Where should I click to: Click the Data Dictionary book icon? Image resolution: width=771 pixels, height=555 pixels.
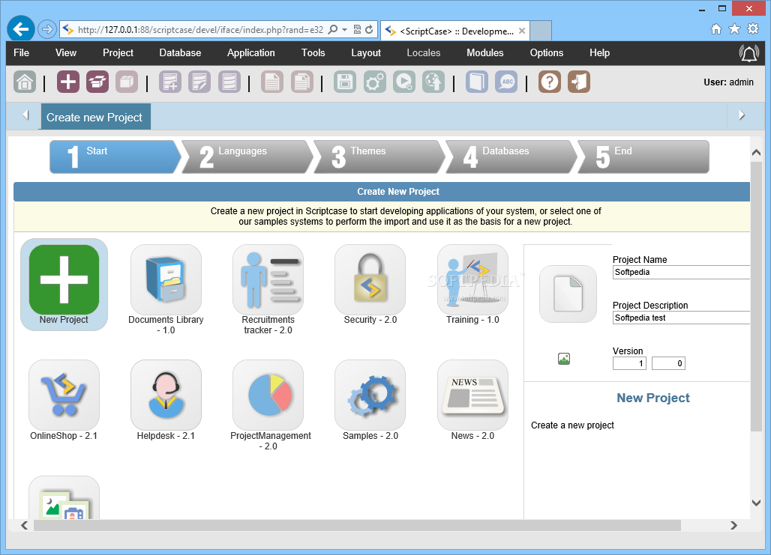(476, 82)
